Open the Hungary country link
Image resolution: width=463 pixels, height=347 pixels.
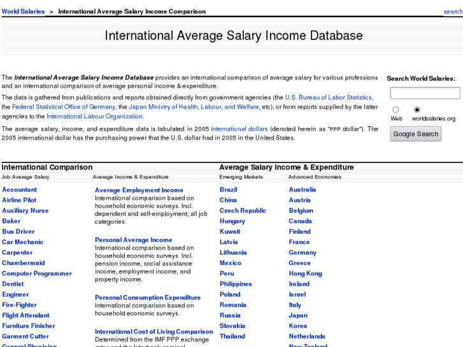[x=232, y=221]
